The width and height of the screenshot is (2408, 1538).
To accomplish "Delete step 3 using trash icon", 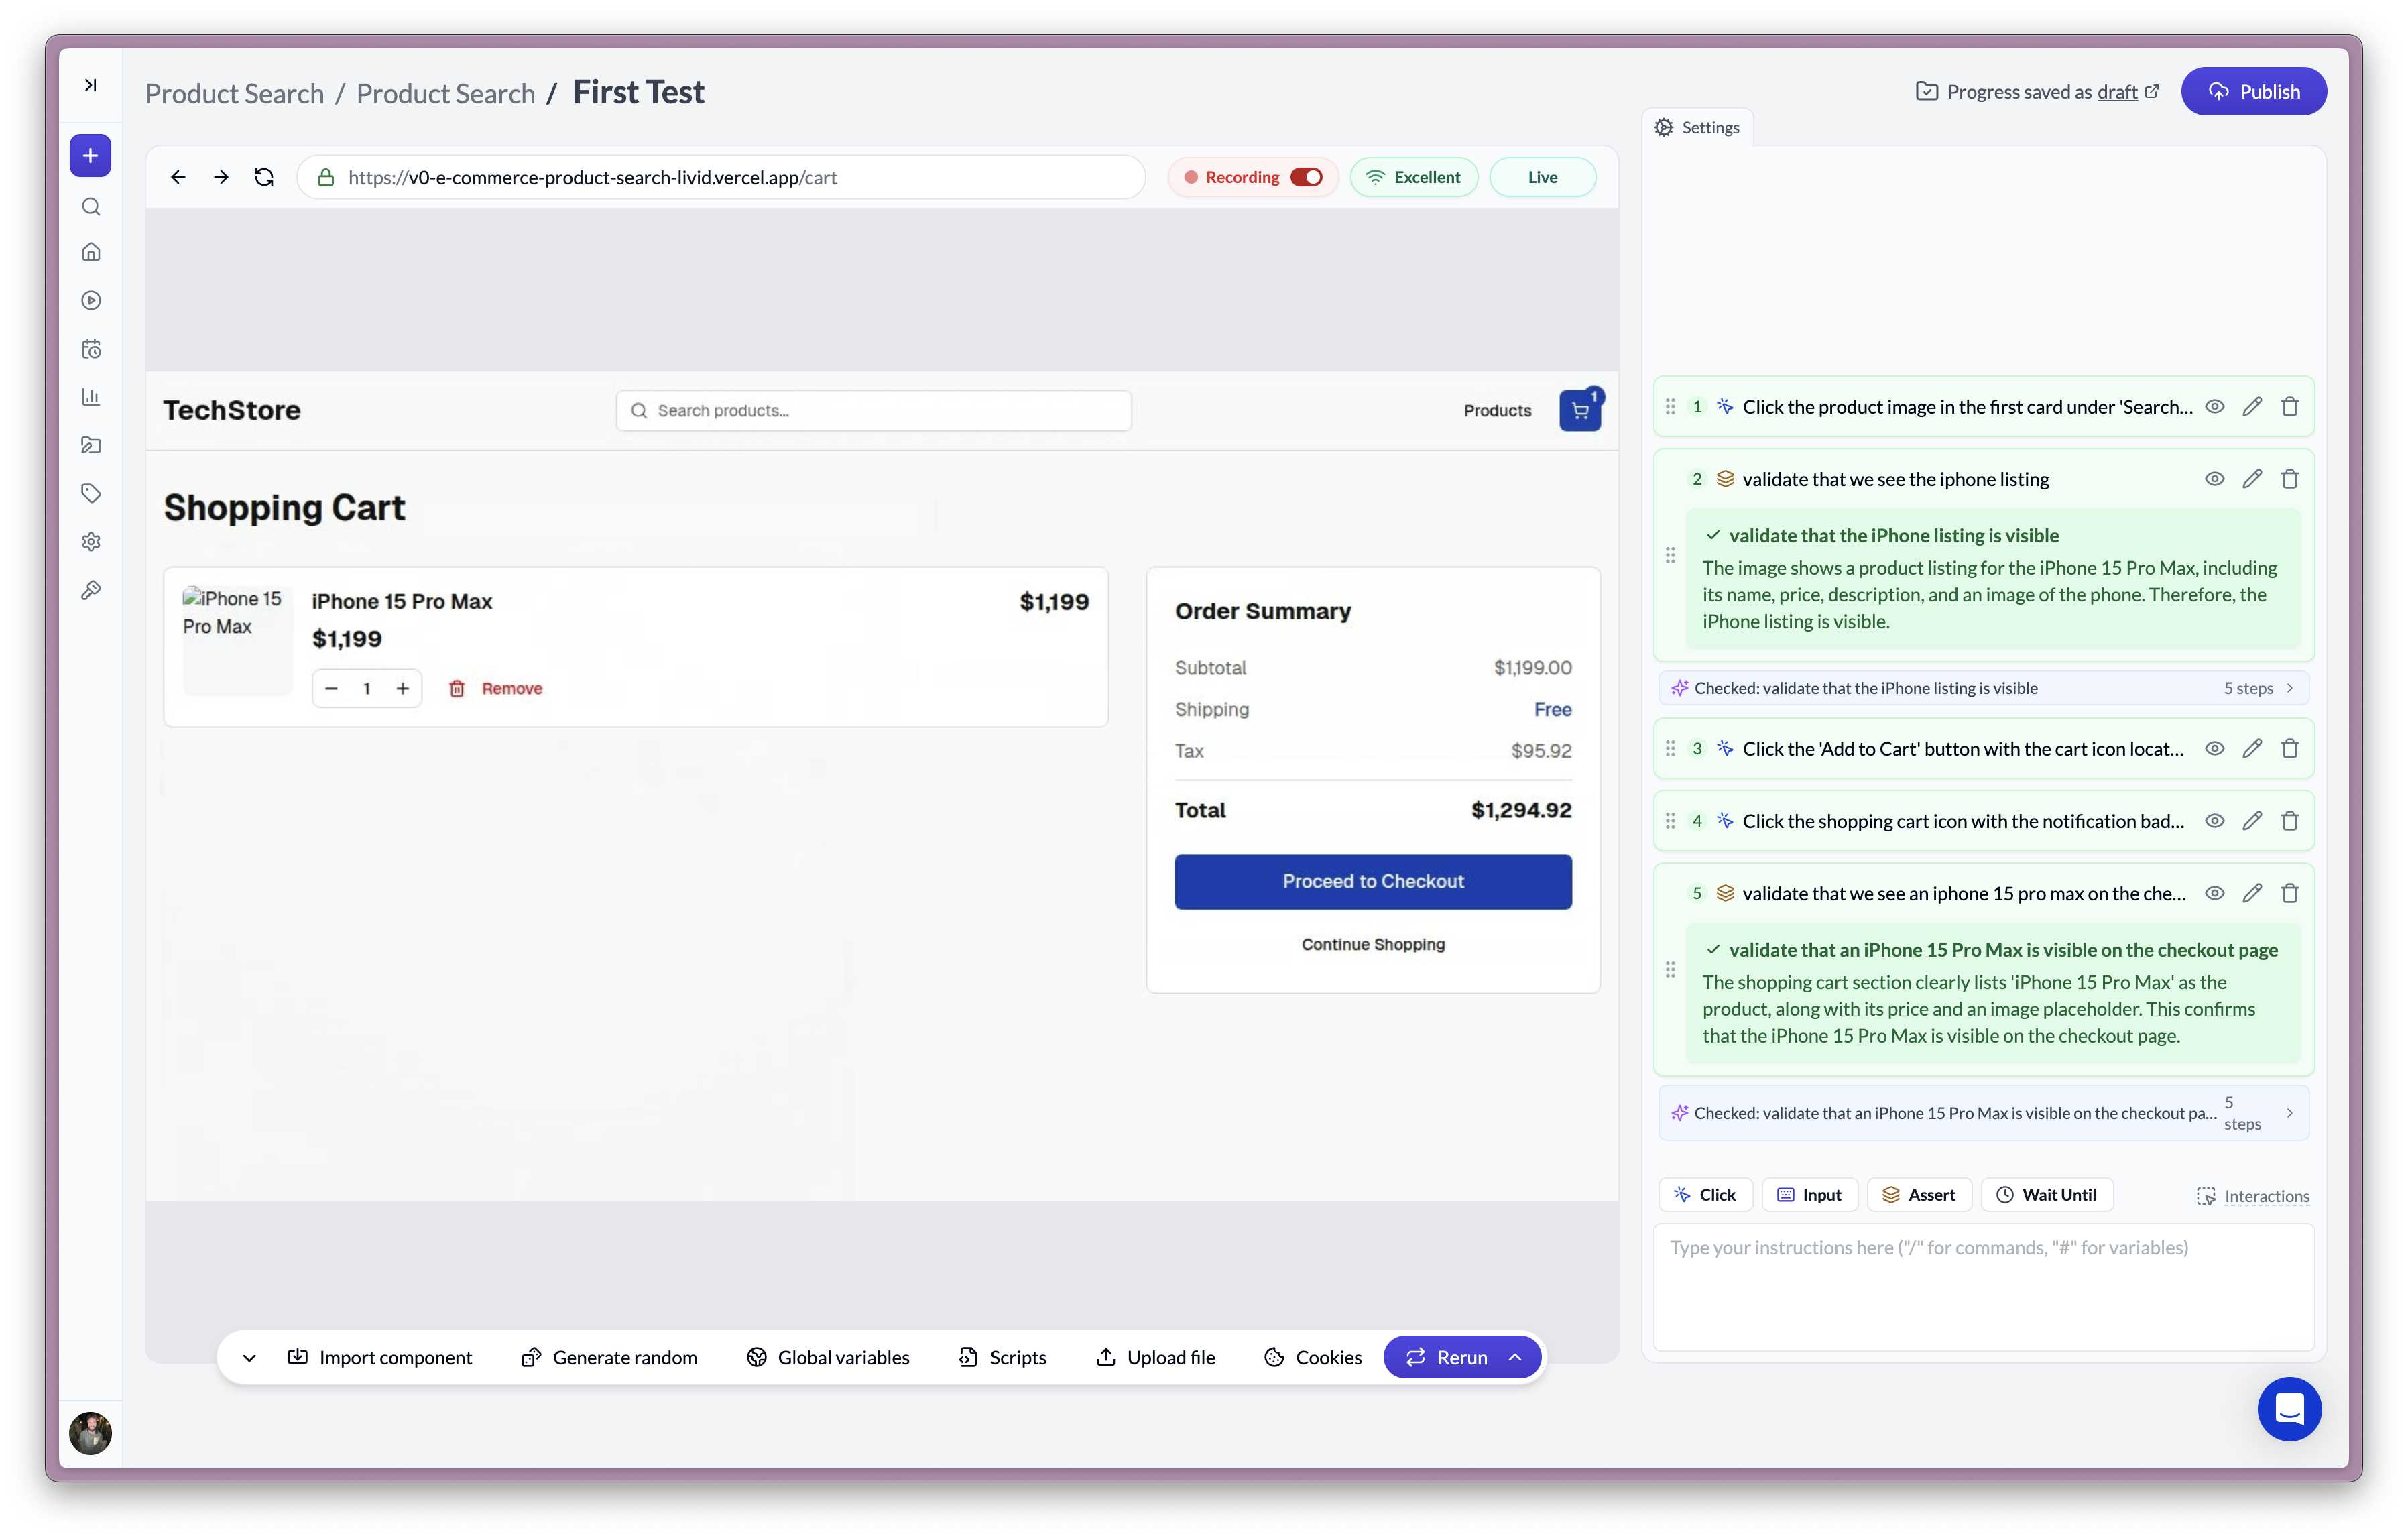I will click(2289, 749).
